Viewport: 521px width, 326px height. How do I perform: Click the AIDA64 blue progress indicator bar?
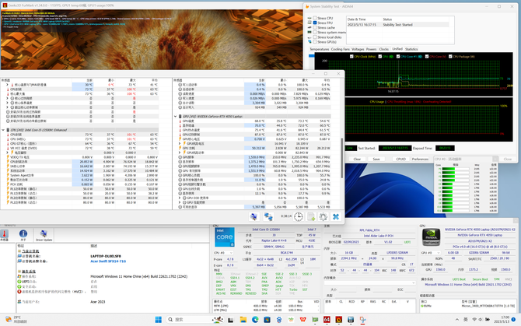click(311, 56)
